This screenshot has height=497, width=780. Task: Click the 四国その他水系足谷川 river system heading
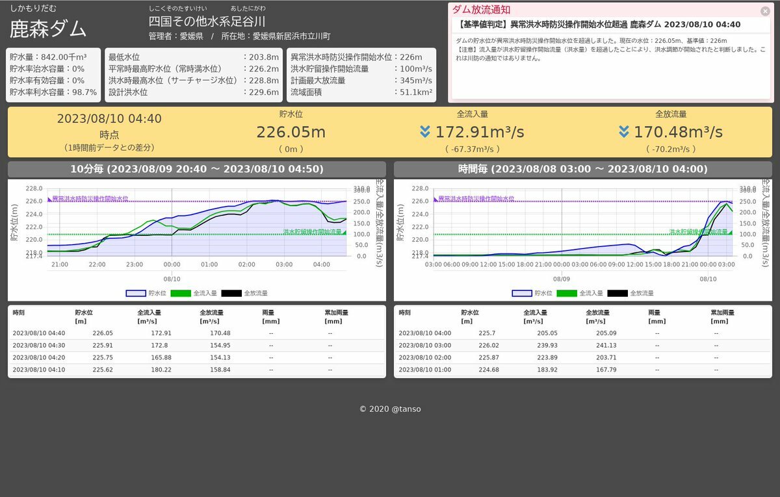pos(207,21)
